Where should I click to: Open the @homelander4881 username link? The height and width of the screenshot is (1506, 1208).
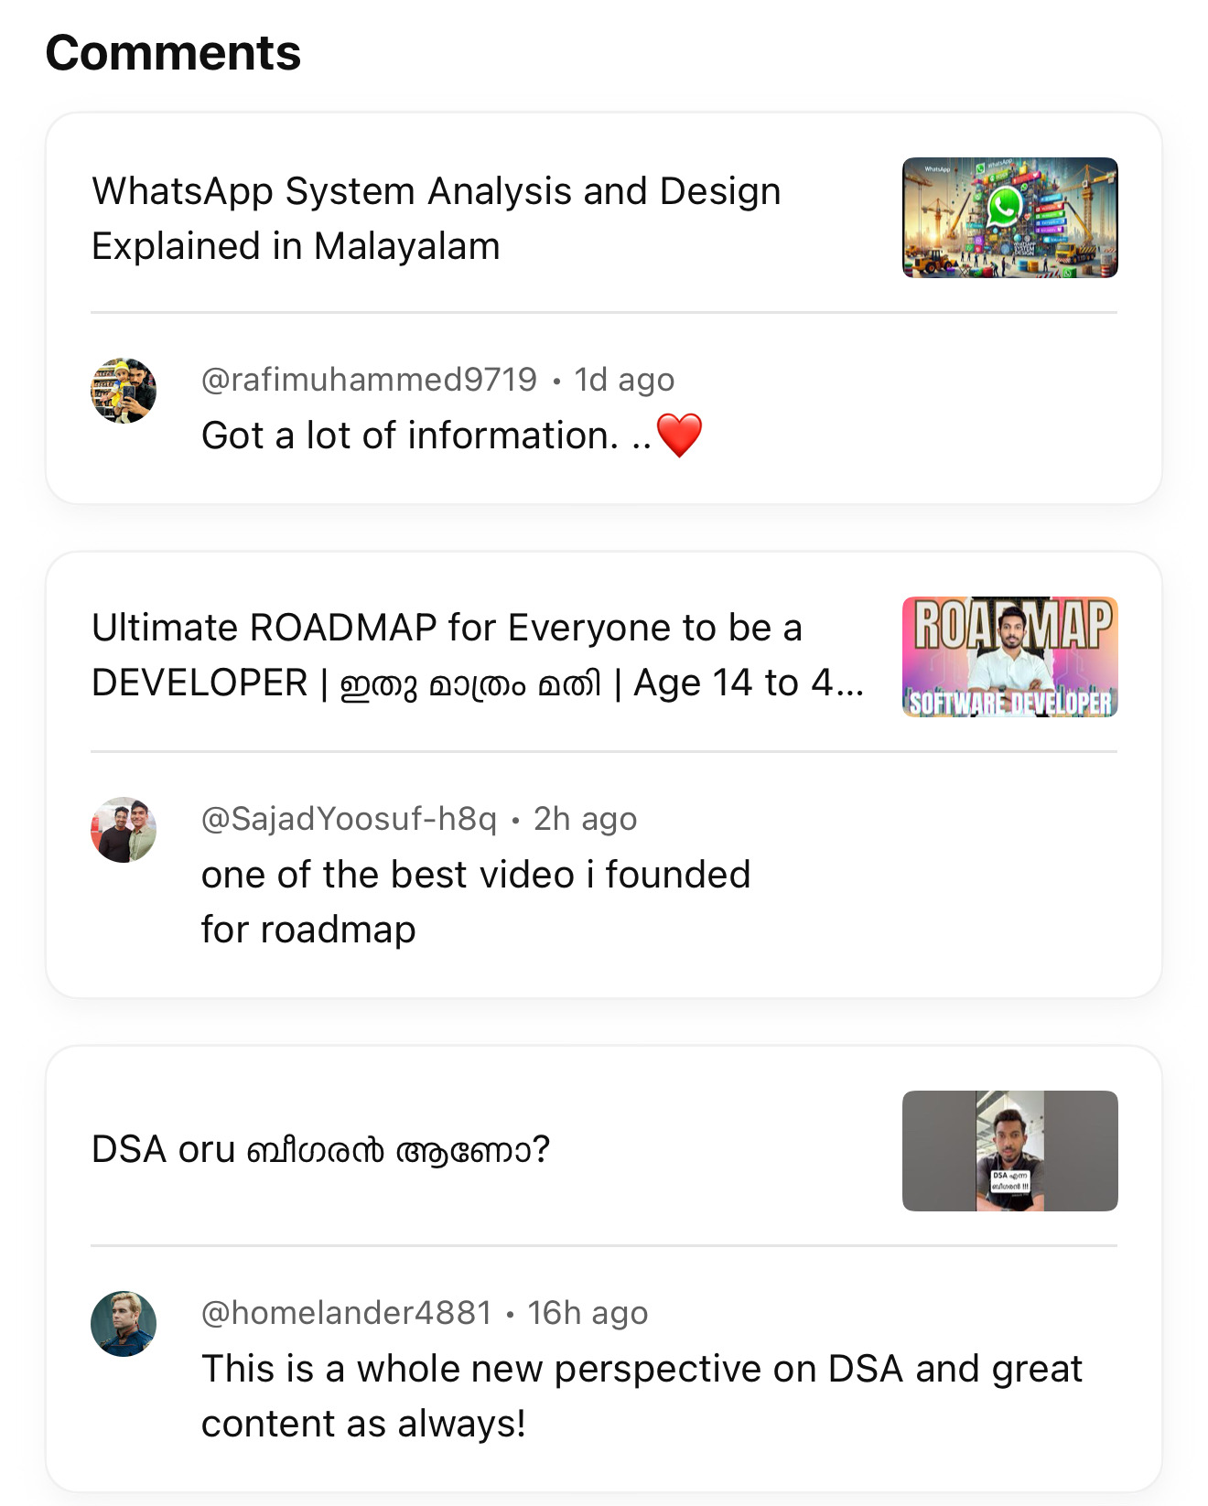point(346,1313)
